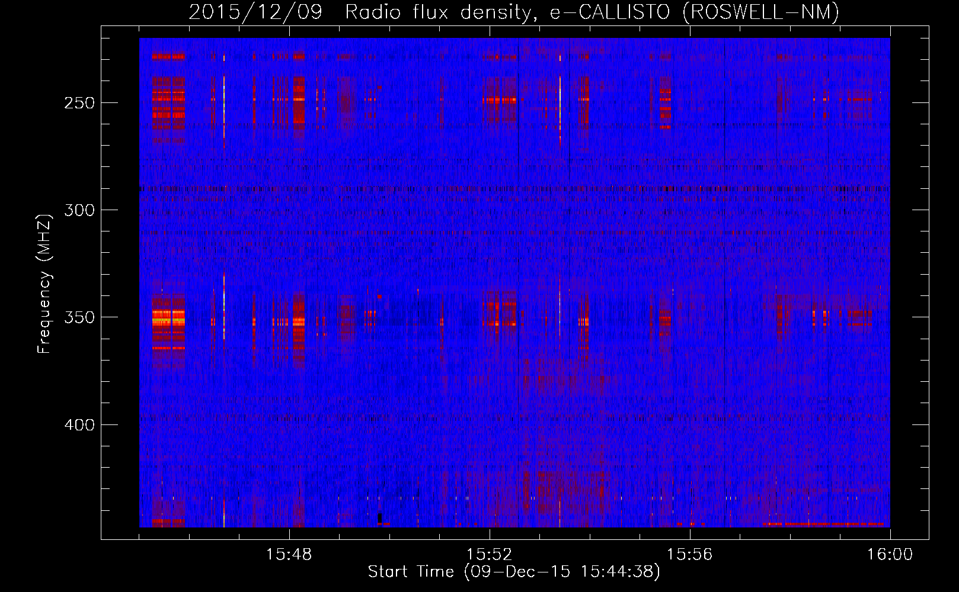Viewport: 959px width, 592px height.
Task: Select the '350' frequency axis label
Action: [79, 317]
